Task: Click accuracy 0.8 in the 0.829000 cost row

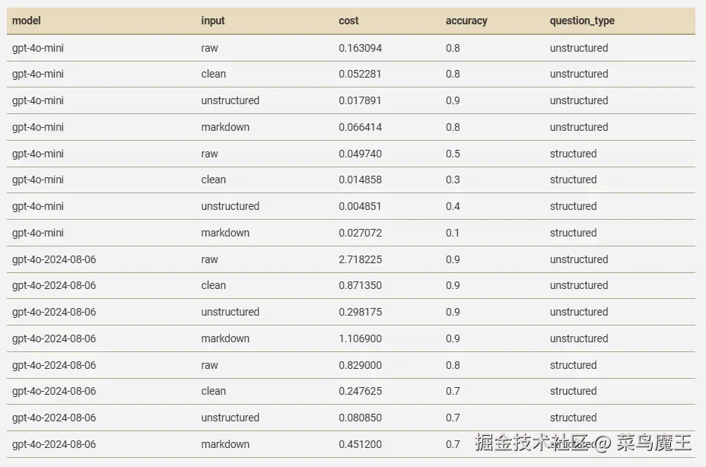Action: pos(453,365)
